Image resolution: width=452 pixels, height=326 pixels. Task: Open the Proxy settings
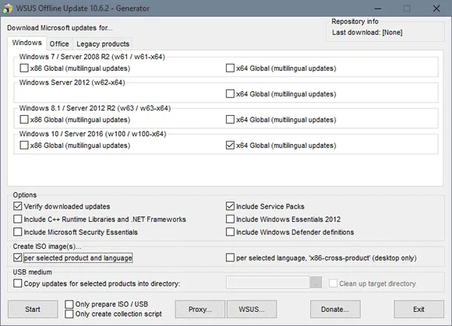200,310
